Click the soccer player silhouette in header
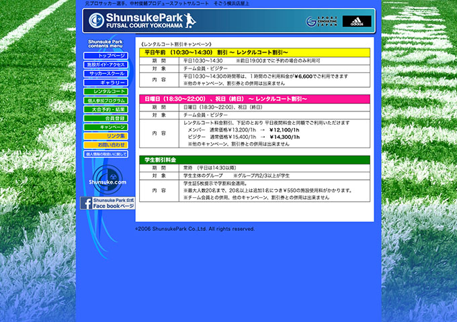The image size is (457, 322). [190, 20]
